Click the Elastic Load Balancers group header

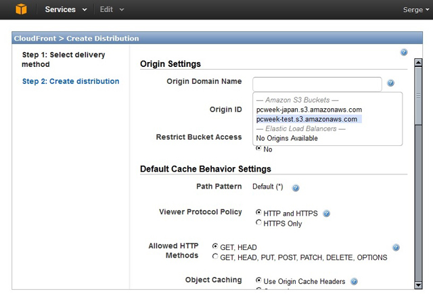(x=300, y=128)
